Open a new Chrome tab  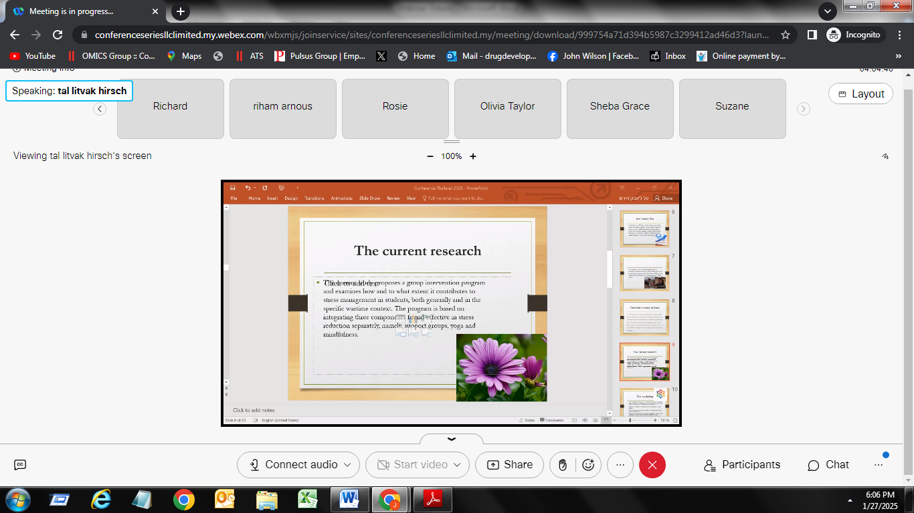[x=181, y=11]
